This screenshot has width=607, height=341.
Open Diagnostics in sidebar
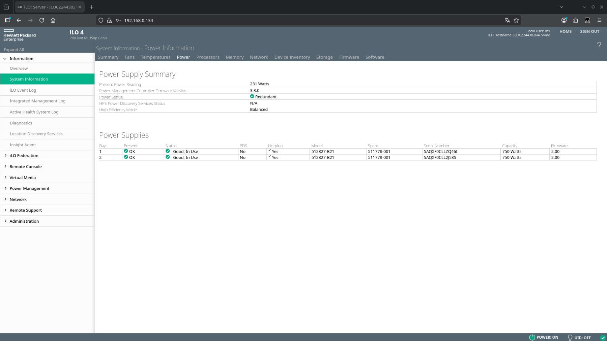(x=47, y=123)
